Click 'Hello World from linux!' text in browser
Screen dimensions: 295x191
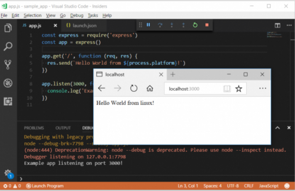point(125,103)
